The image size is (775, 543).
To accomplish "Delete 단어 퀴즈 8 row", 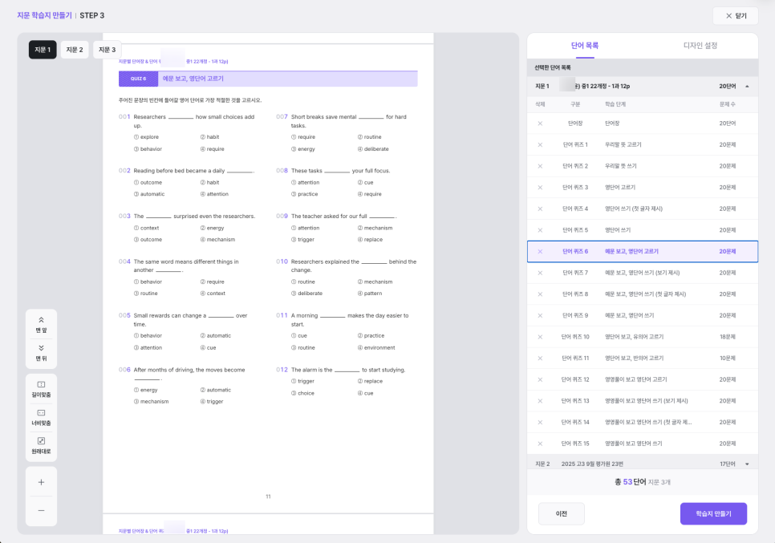I will point(540,294).
